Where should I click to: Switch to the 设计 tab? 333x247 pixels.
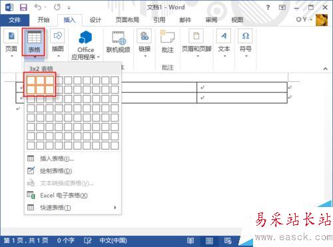(x=95, y=20)
